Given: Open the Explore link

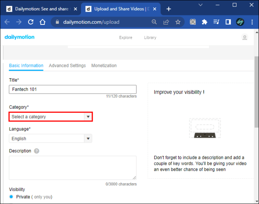Looking at the screenshot, I should [x=126, y=38].
